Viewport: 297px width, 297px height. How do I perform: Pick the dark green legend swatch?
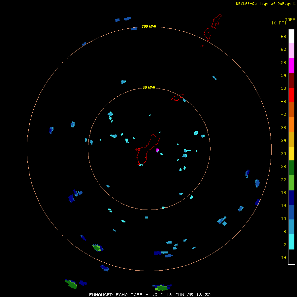(291, 168)
